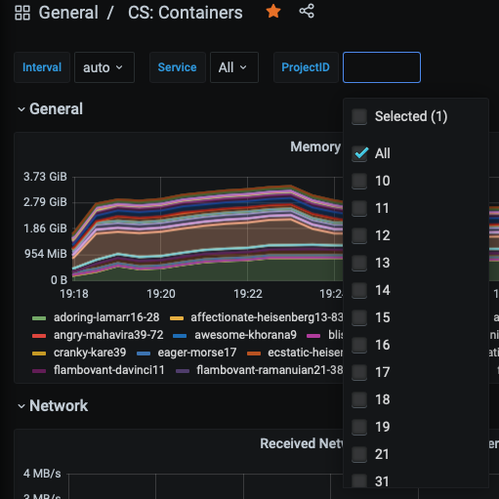Collapse the Network row section
Viewport: 499px width, 499px height.
point(53,406)
